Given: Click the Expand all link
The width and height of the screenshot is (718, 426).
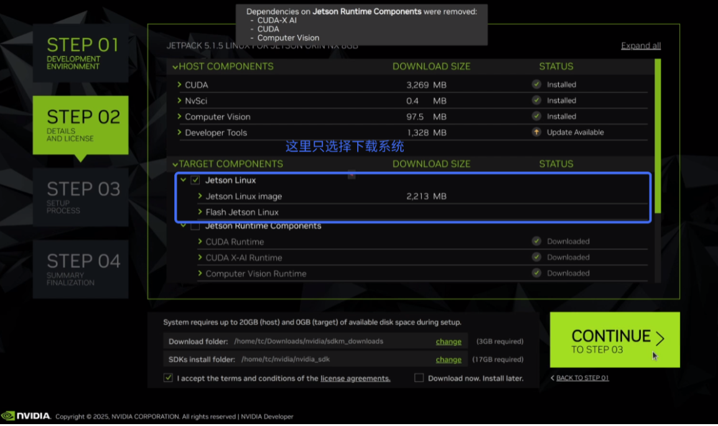Looking at the screenshot, I should point(641,45).
